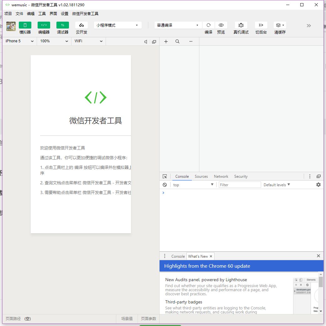
Task: Click the plus icon to add file
Action: coord(166,42)
